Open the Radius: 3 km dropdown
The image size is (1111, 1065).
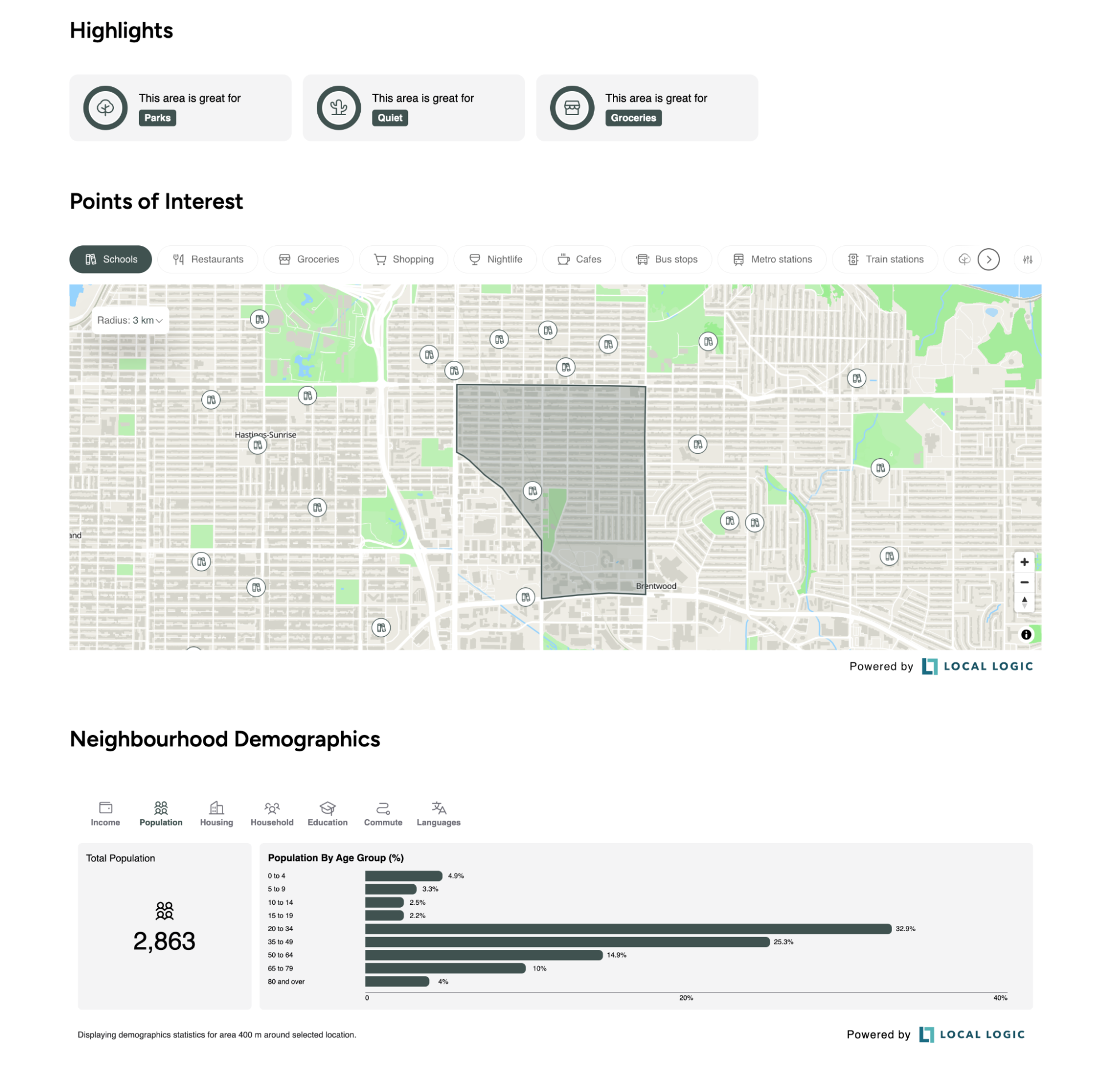point(130,320)
